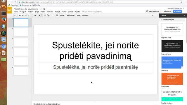Select slide 2 thumbnail in filmstrip
187x105 pixels.
[x=21, y=32]
